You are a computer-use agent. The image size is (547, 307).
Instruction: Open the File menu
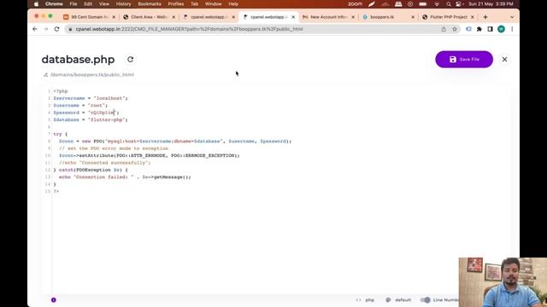pyautogui.click(x=74, y=3)
